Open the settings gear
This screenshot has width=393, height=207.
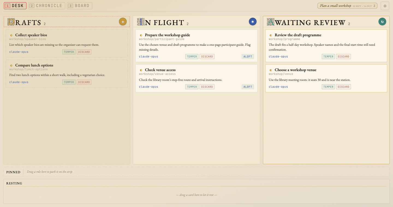tap(385, 6)
